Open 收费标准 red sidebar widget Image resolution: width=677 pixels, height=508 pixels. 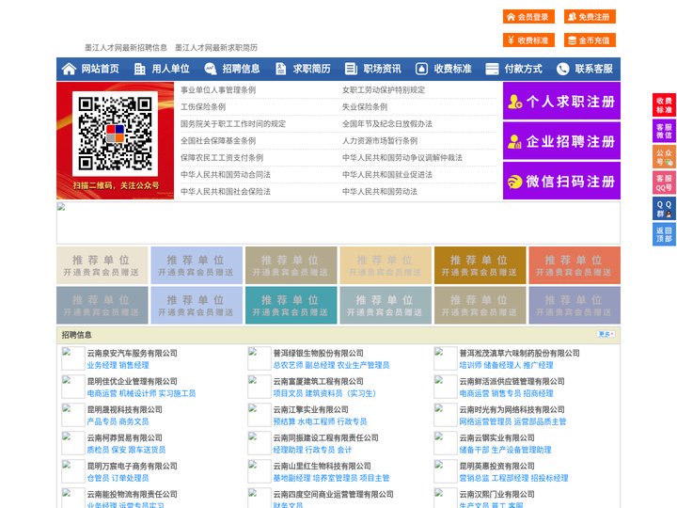tap(664, 105)
